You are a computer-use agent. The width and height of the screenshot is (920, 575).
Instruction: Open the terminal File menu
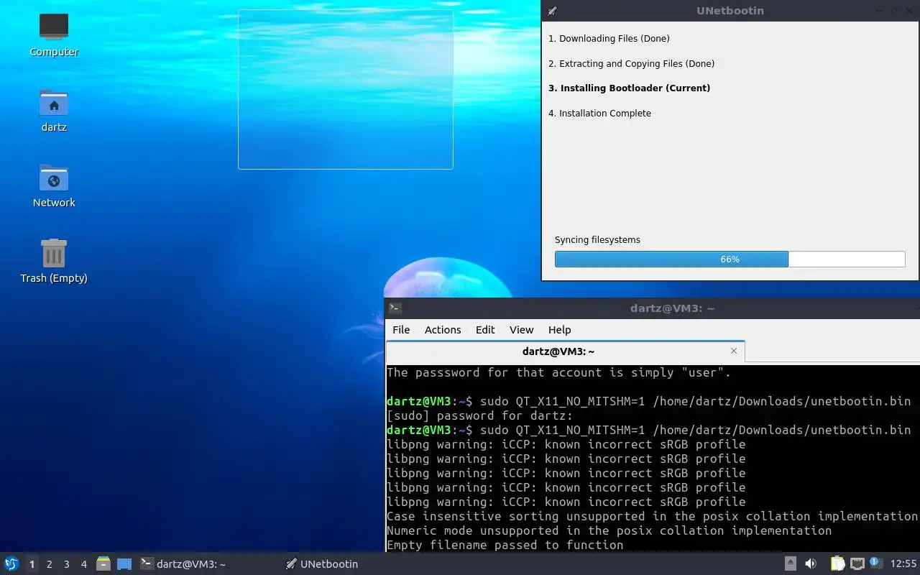pos(401,330)
